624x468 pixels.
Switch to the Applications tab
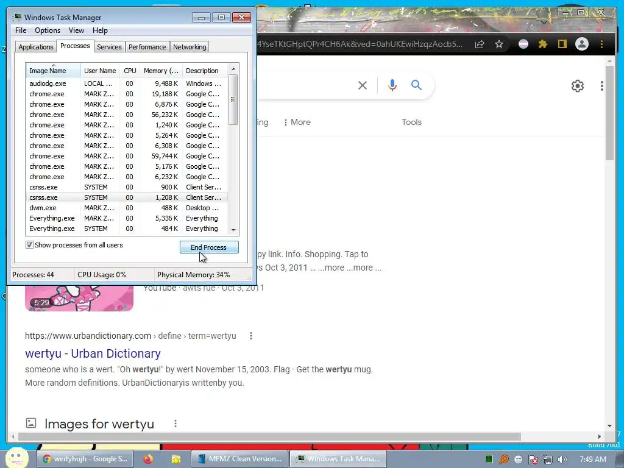click(36, 47)
